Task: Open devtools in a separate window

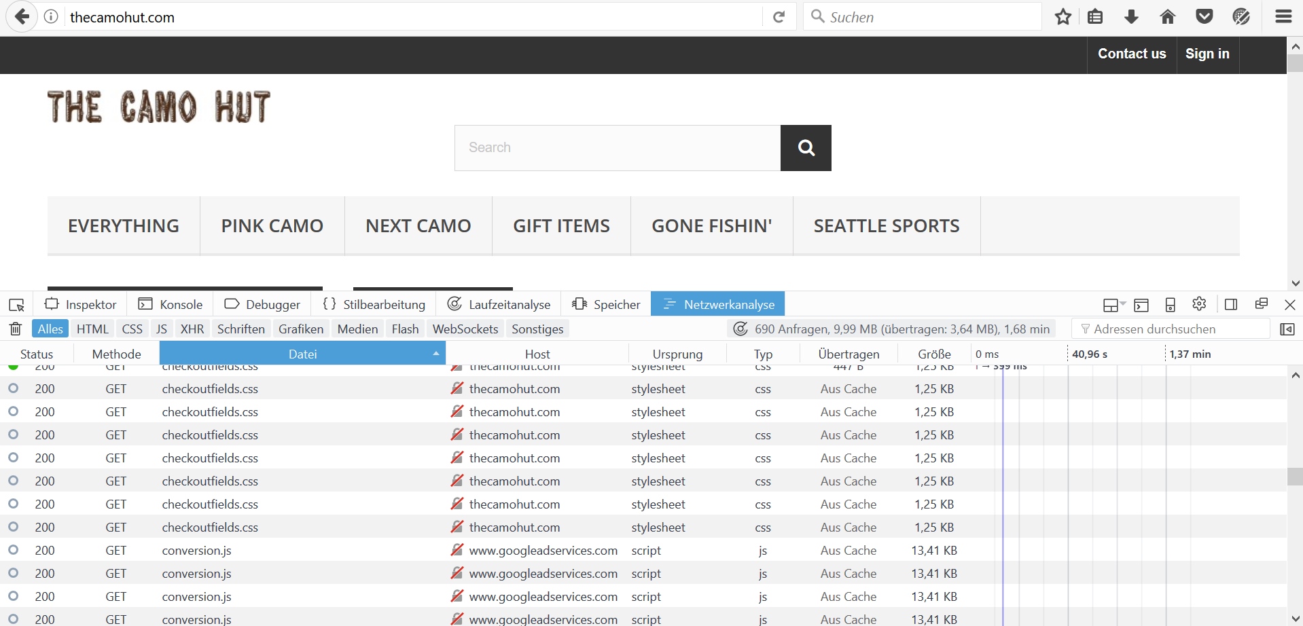Action: 1262,304
